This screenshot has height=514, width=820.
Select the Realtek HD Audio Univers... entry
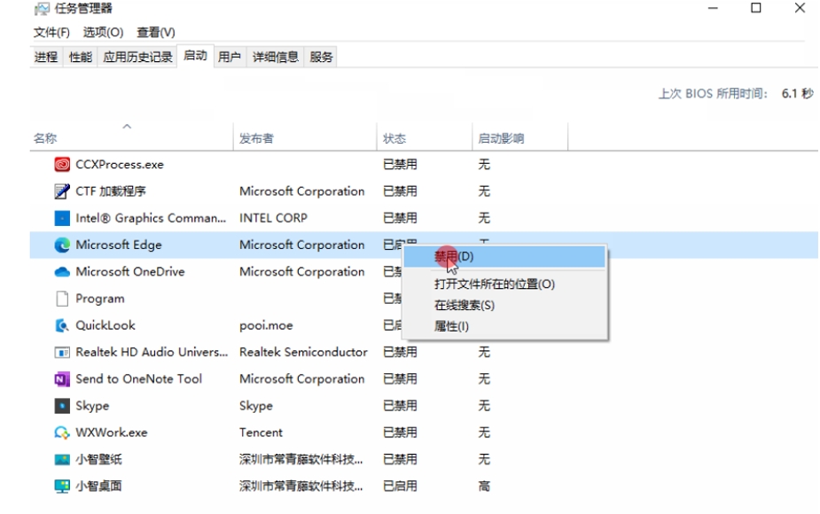(152, 353)
